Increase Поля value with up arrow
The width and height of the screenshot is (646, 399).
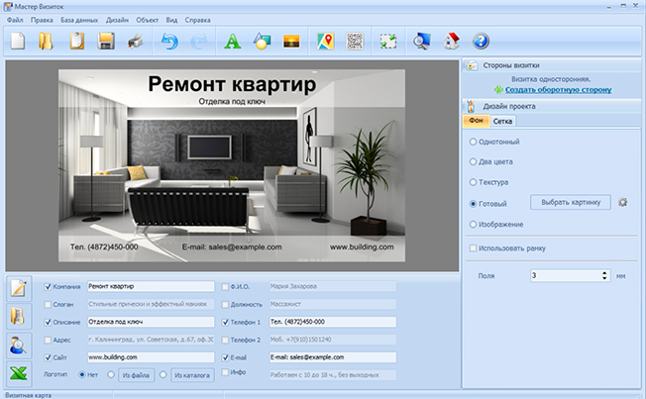[x=604, y=272]
